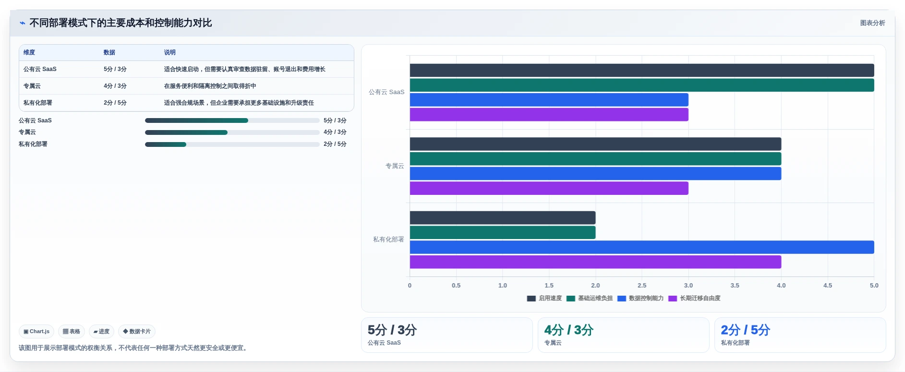905x372 pixels.
Task: Click the 2.5 x-axis tick label
Action: click(642, 286)
